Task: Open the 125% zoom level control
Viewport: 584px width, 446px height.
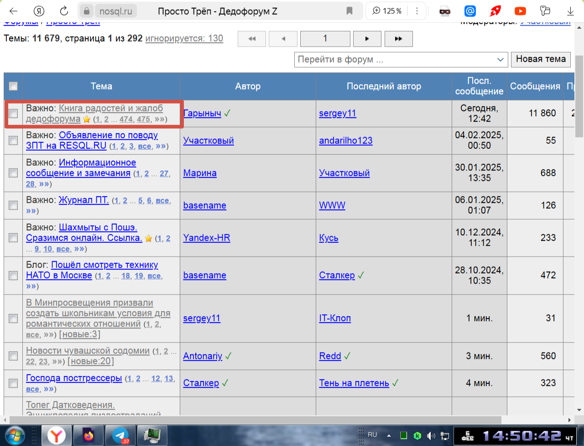Action: [x=387, y=11]
